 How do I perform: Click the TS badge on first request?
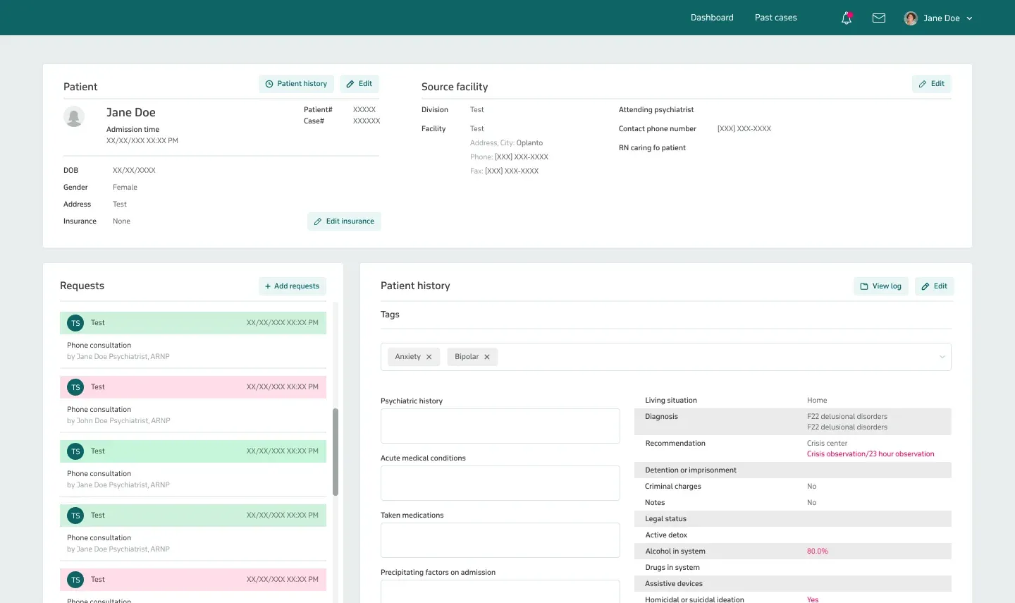click(75, 323)
